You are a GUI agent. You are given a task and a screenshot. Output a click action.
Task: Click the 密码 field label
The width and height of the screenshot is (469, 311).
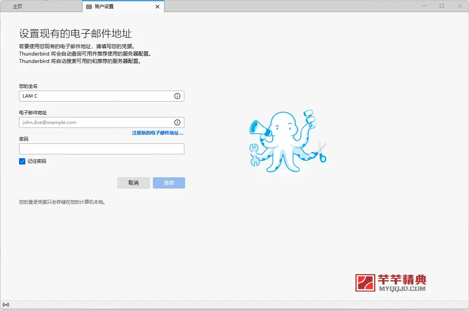[24, 139]
